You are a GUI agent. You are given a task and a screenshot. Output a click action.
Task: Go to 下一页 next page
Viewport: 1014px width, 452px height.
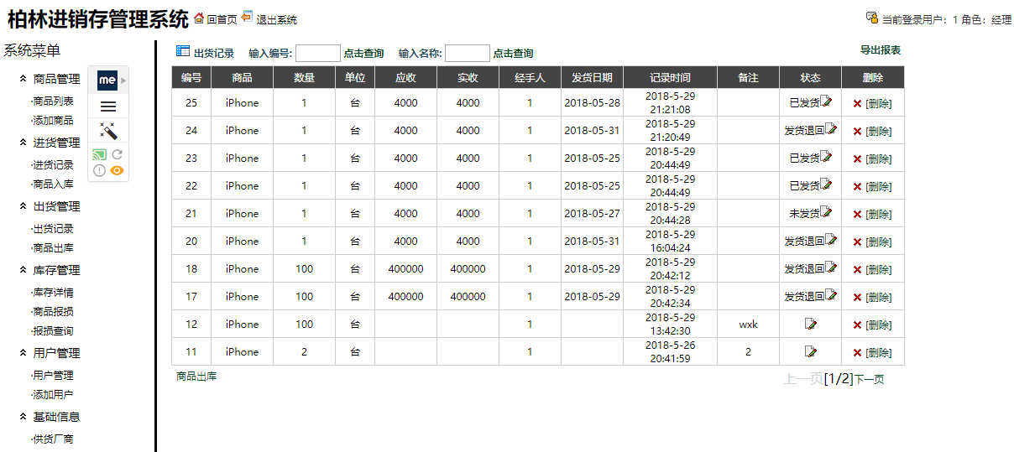(x=869, y=380)
